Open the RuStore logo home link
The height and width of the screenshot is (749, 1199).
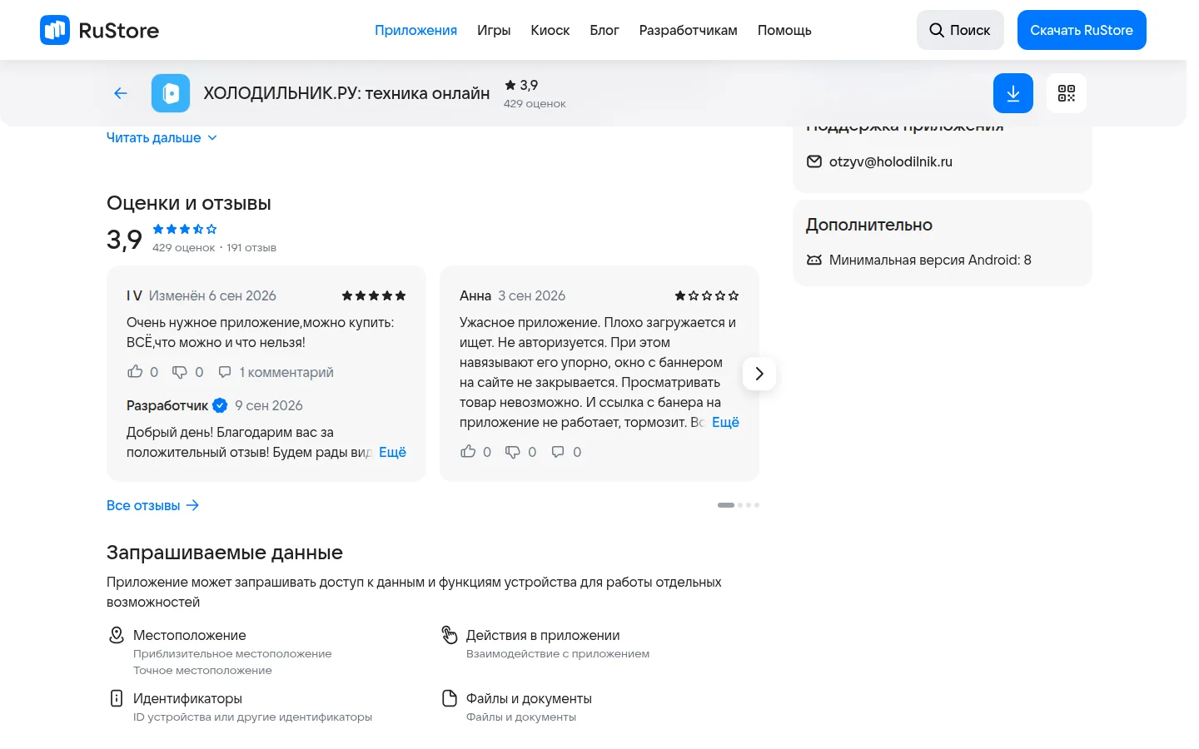click(x=99, y=30)
